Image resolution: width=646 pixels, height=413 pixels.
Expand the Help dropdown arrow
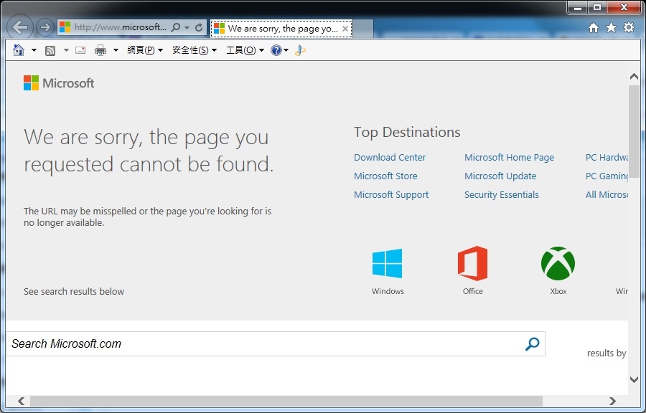(x=286, y=50)
